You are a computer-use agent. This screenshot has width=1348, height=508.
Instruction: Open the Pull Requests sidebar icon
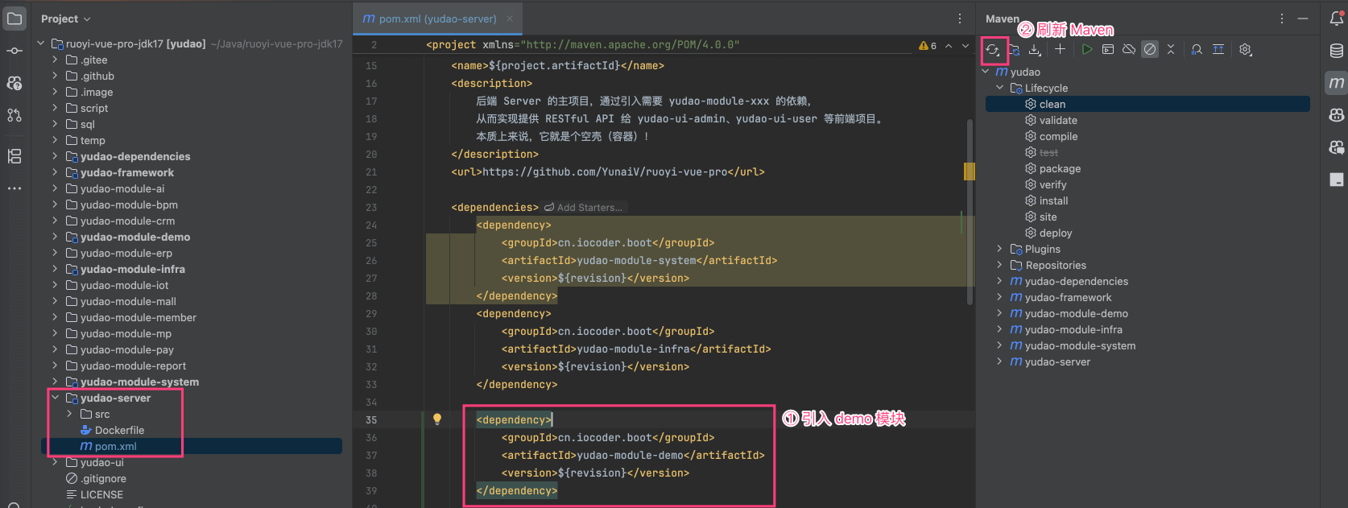pos(14,115)
